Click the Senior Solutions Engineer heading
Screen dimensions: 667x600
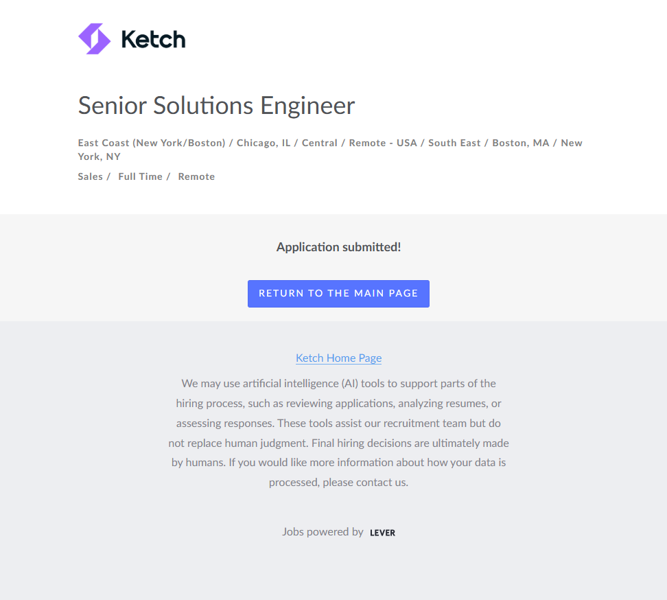pyautogui.click(x=216, y=106)
